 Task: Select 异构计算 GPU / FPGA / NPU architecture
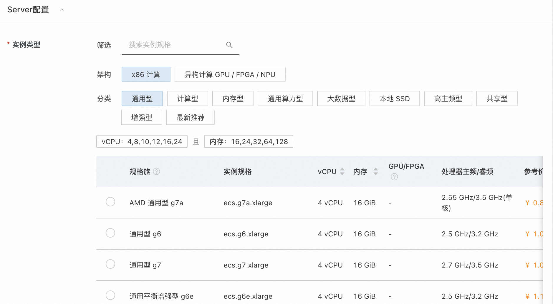pyautogui.click(x=230, y=74)
